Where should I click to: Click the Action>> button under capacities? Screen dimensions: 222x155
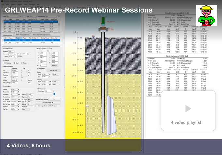[54, 66]
